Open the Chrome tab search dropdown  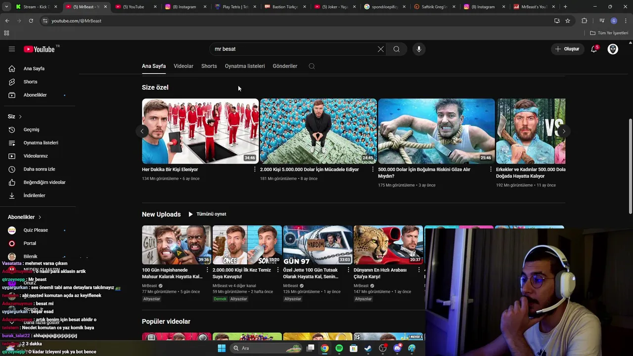point(6,7)
